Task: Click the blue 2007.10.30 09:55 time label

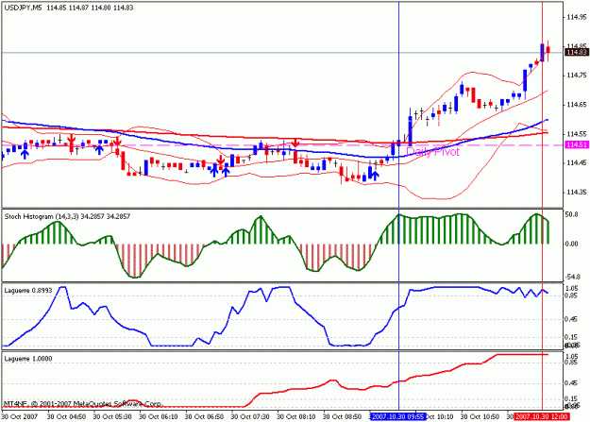Action: click(398, 416)
